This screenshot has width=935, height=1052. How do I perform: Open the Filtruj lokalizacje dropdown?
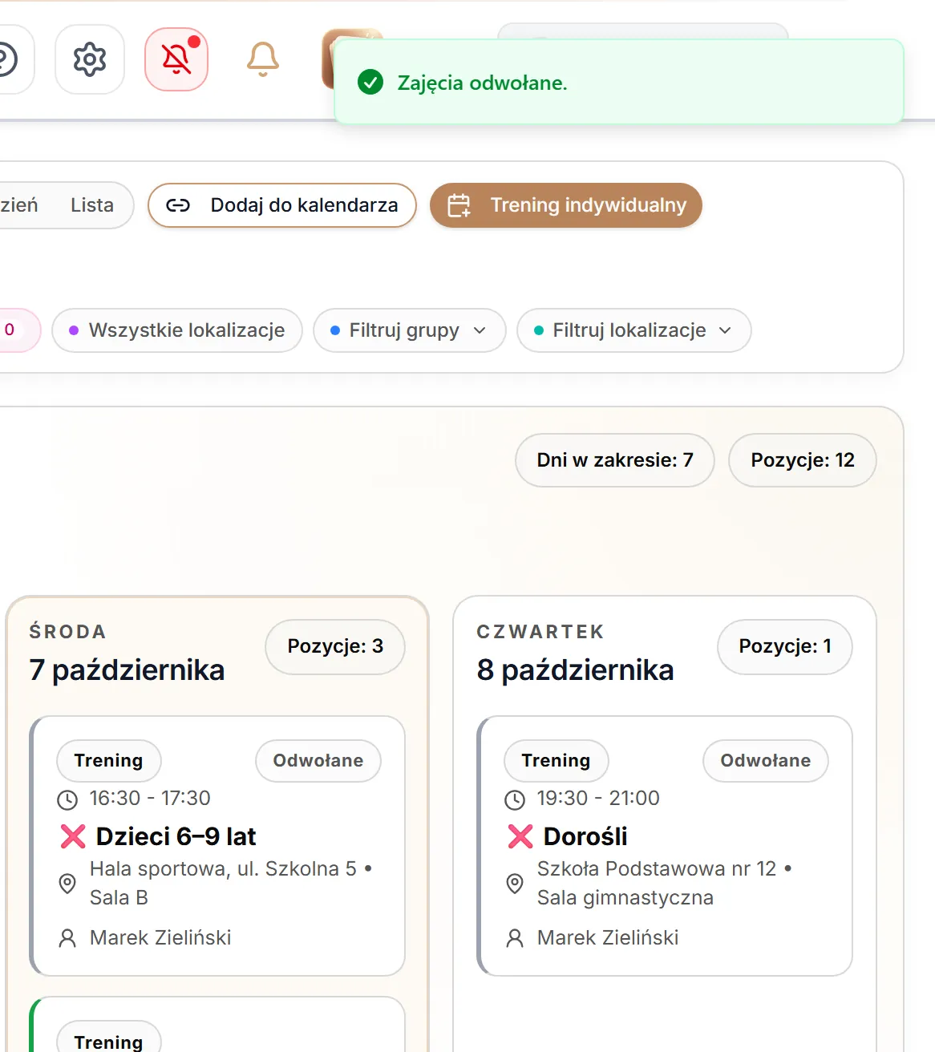[x=634, y=330]
